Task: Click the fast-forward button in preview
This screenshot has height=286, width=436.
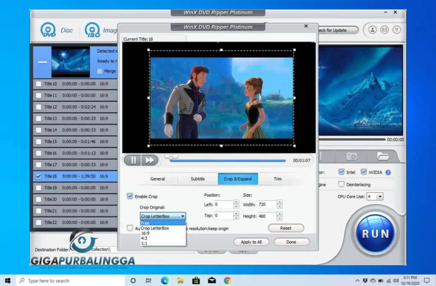Action: point(150,160)
